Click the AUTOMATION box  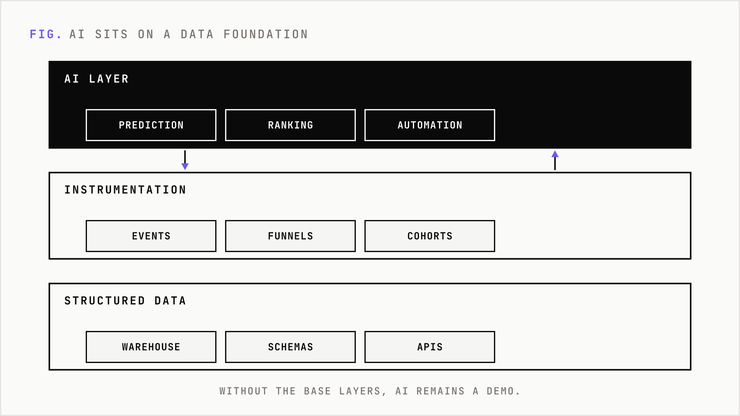coord(430,125)
